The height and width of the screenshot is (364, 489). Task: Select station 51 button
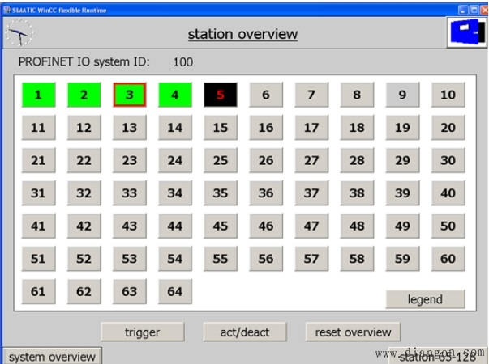click(x=39, y=259)
